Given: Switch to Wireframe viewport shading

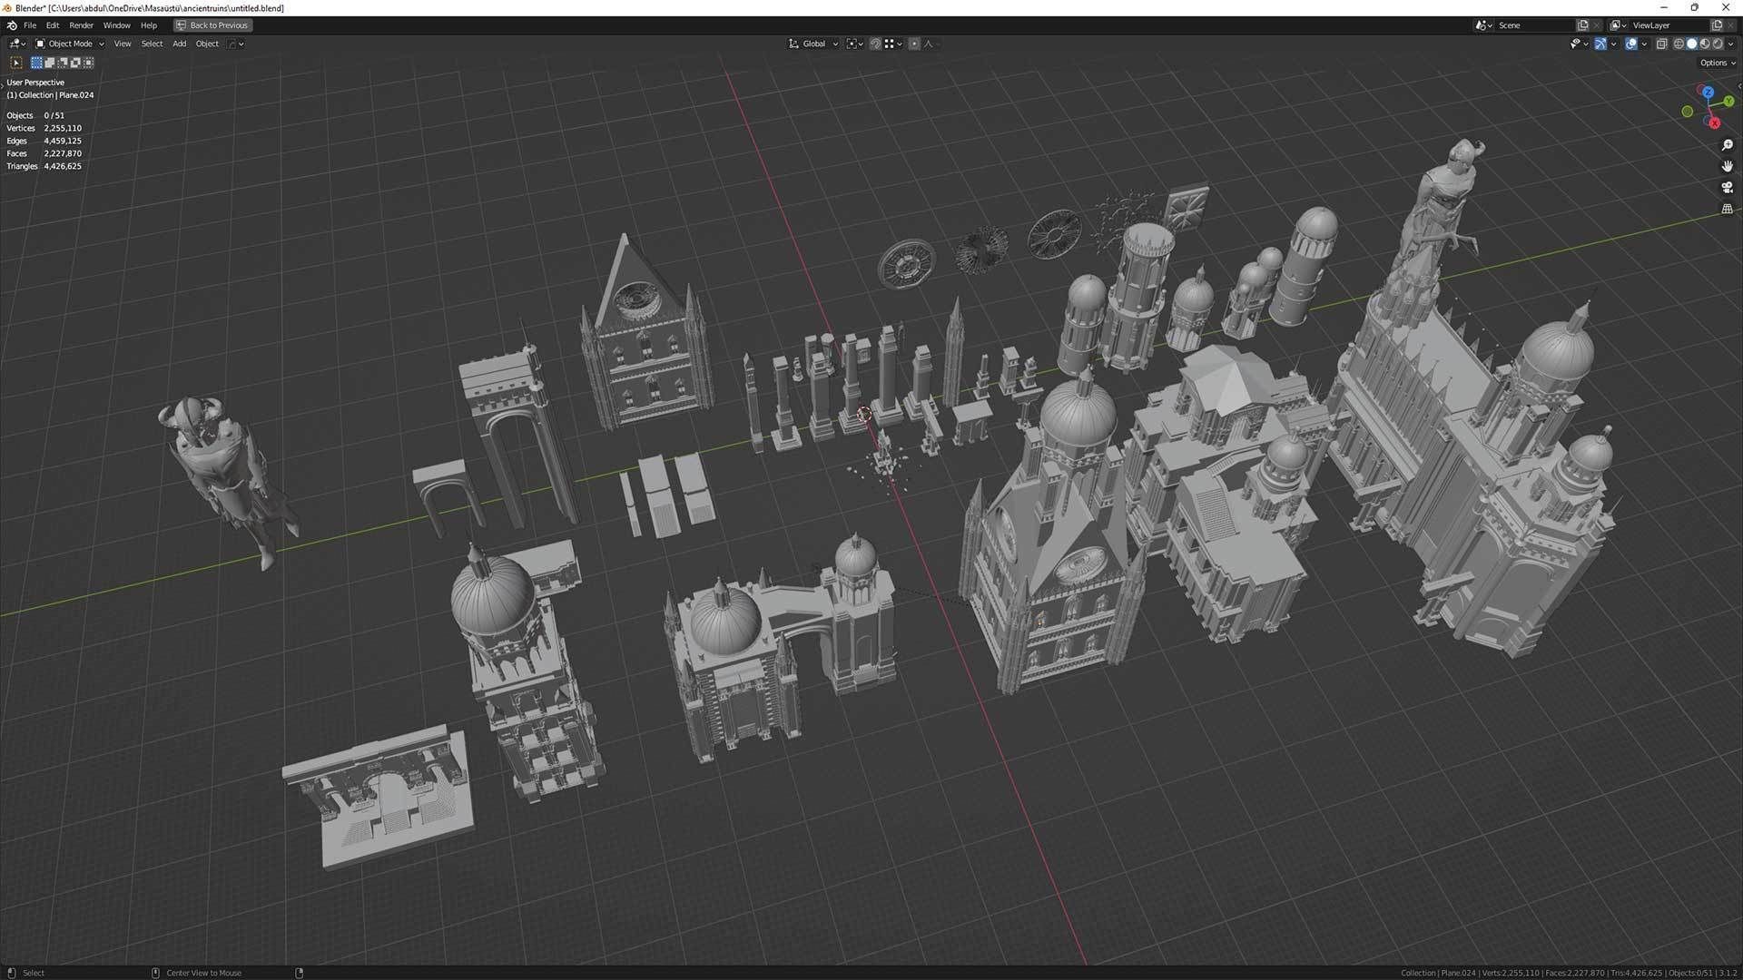Looking at the screenshot, I should [1679, 44].
